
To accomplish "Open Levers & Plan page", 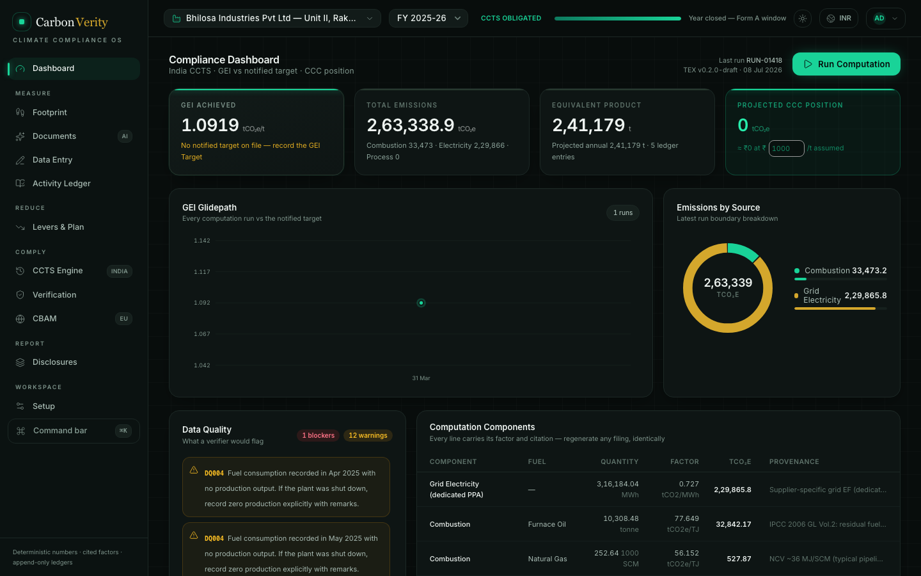I will click(x=74, y=227).
